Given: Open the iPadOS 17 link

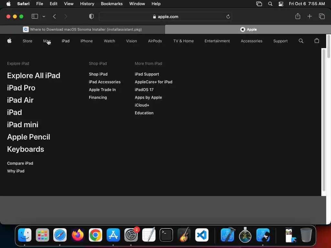Looking at the screenshot, I should click(x=144, y=90).
